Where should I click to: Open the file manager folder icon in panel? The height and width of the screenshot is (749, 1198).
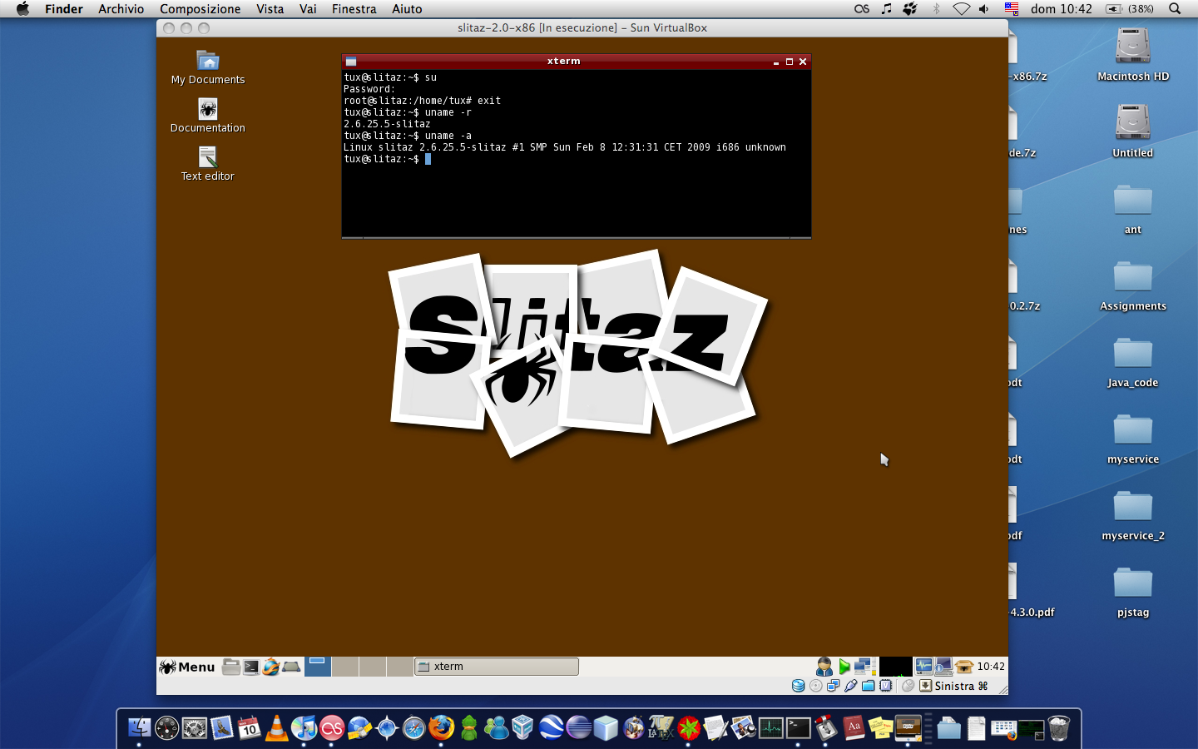pyautogui.click(x=231, y=667)
